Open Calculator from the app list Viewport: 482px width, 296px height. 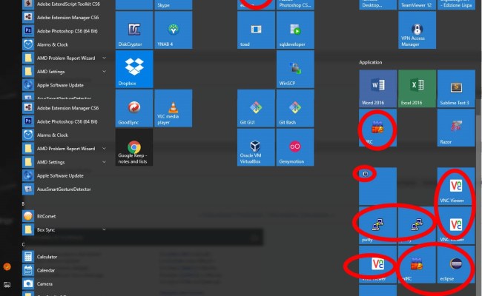click(65, 257)
